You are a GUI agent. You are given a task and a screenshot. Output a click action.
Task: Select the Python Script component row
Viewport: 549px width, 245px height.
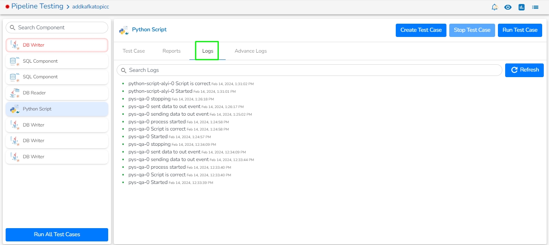click(57, 109)
